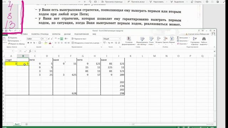Screen dimensions: 228x128
Task: Click Заполнить fill button
Action: click(x=182, y=41)
